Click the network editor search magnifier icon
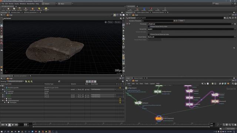Viewport: 237px width, 133px height. pyautogui.click(x=233, y=84)
